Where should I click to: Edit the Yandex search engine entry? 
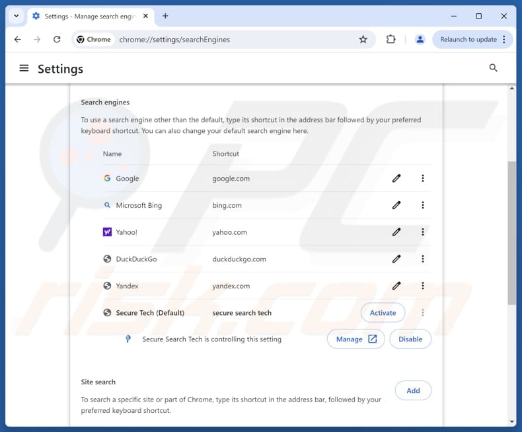pyautogui.click(x=396, y=286)
